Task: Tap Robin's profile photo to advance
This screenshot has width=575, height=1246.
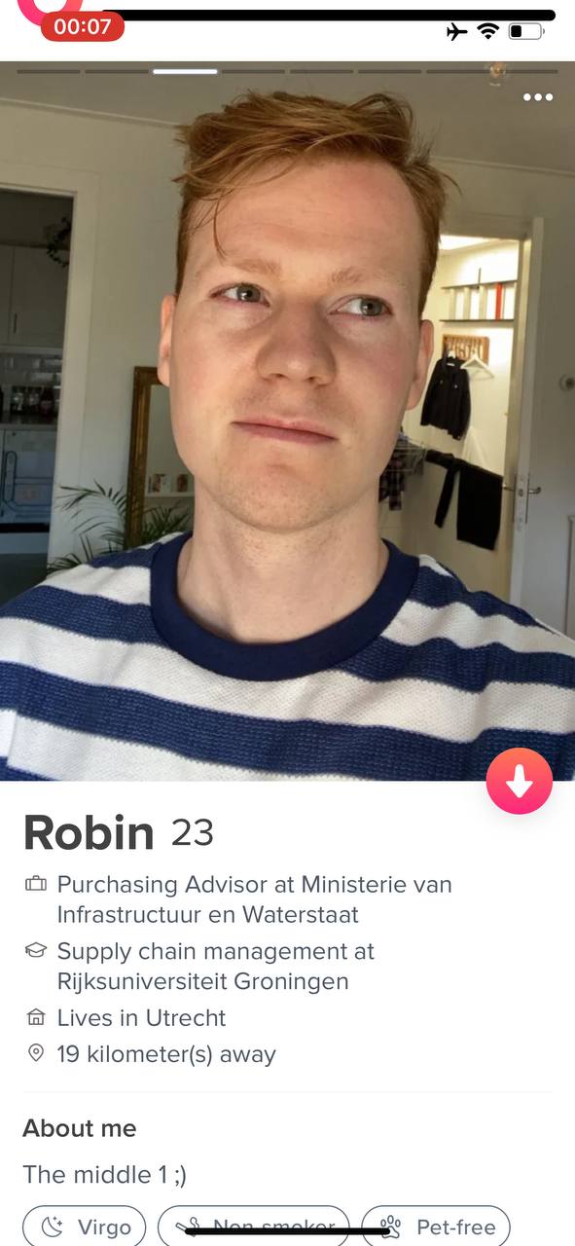Action: coord(287,421)
